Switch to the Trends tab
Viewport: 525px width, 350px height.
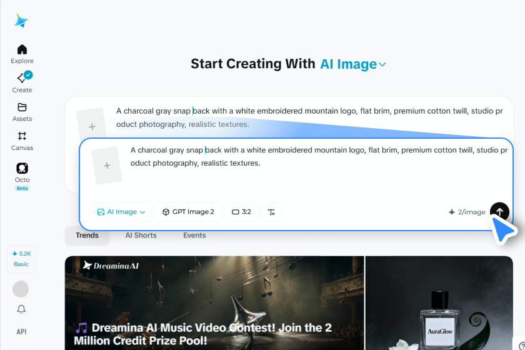[x=87, y=236]
